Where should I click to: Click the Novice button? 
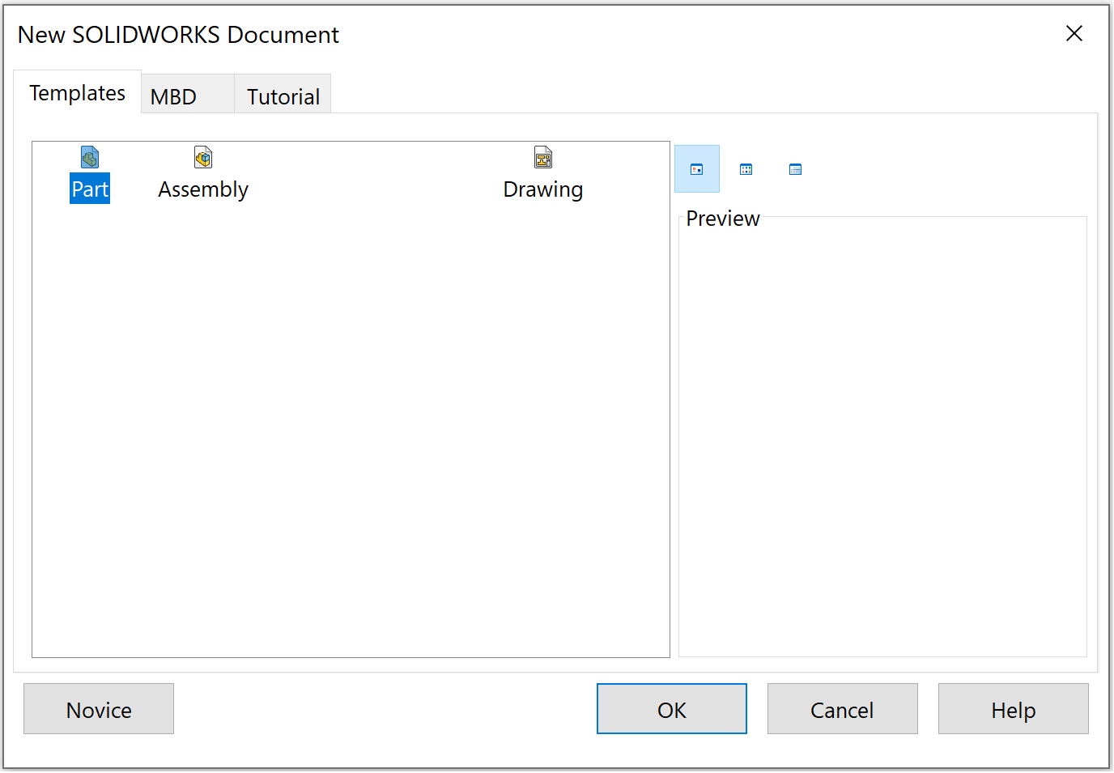pyautogui.click(x=99, y=709)
